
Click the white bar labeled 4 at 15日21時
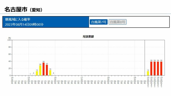pos(53,75)
